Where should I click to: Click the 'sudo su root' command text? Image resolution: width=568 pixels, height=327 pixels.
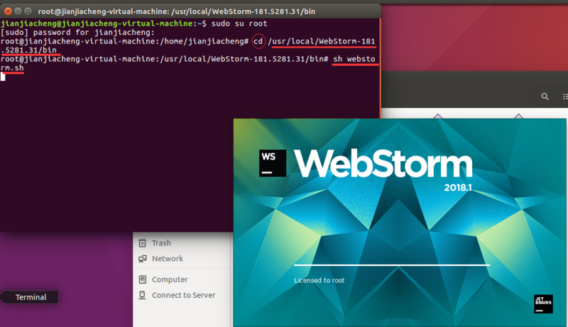pyautogui.click(x=239, y=23)
